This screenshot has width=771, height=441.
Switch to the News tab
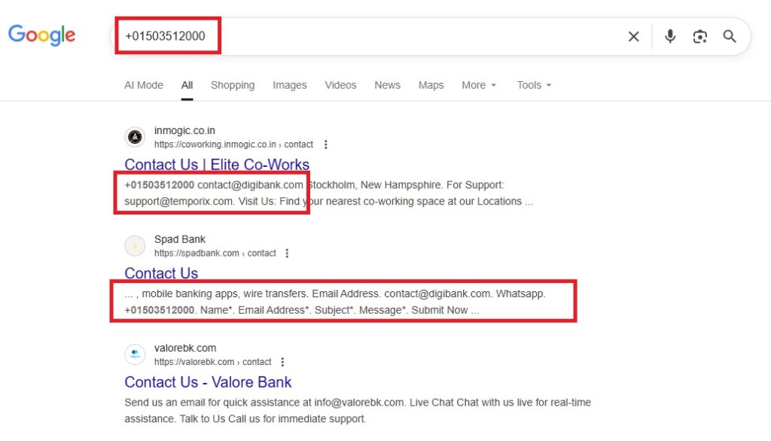click(387, 85)
